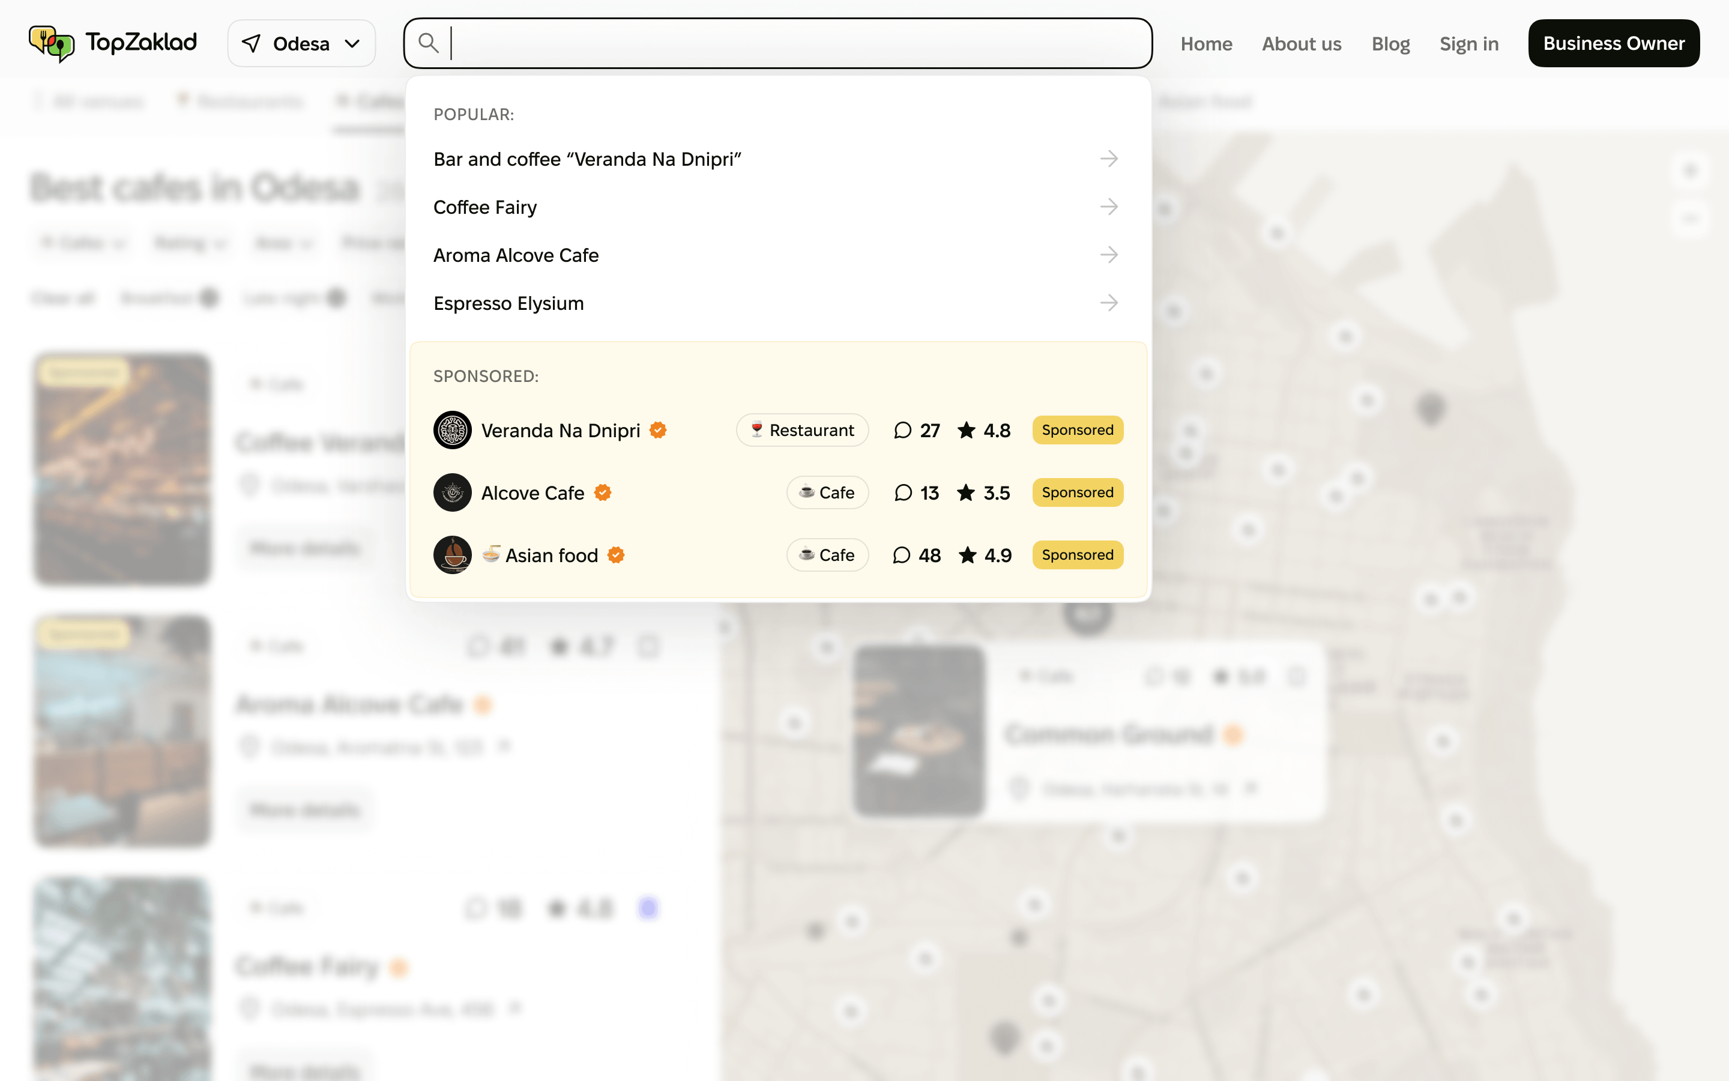Go to the Blog menu item
Image resolution: width=1729 pixels, height=1081 pixels.
(x=1390, y=43)
